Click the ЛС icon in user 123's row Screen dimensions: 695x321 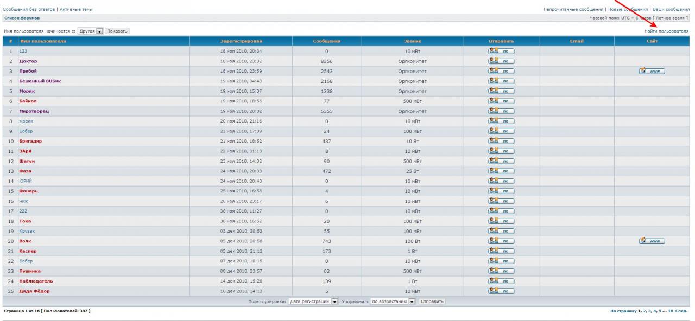(501, 51)
